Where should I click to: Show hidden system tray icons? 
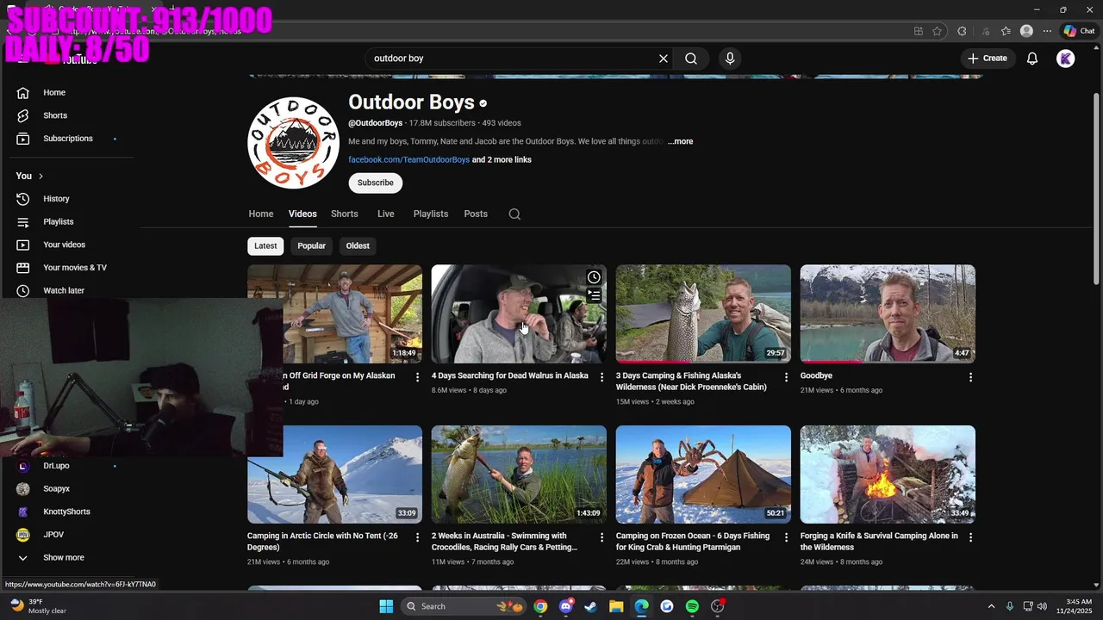pyautogui.click(x=991, y=606)
